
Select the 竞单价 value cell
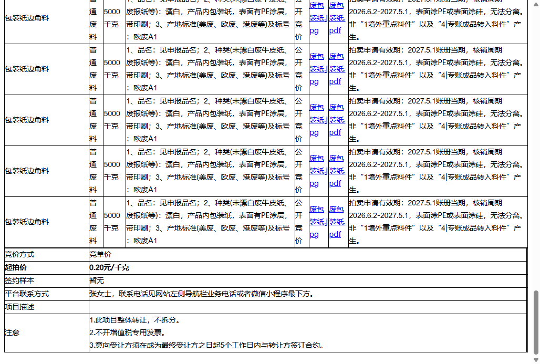[x=308, y=255]
